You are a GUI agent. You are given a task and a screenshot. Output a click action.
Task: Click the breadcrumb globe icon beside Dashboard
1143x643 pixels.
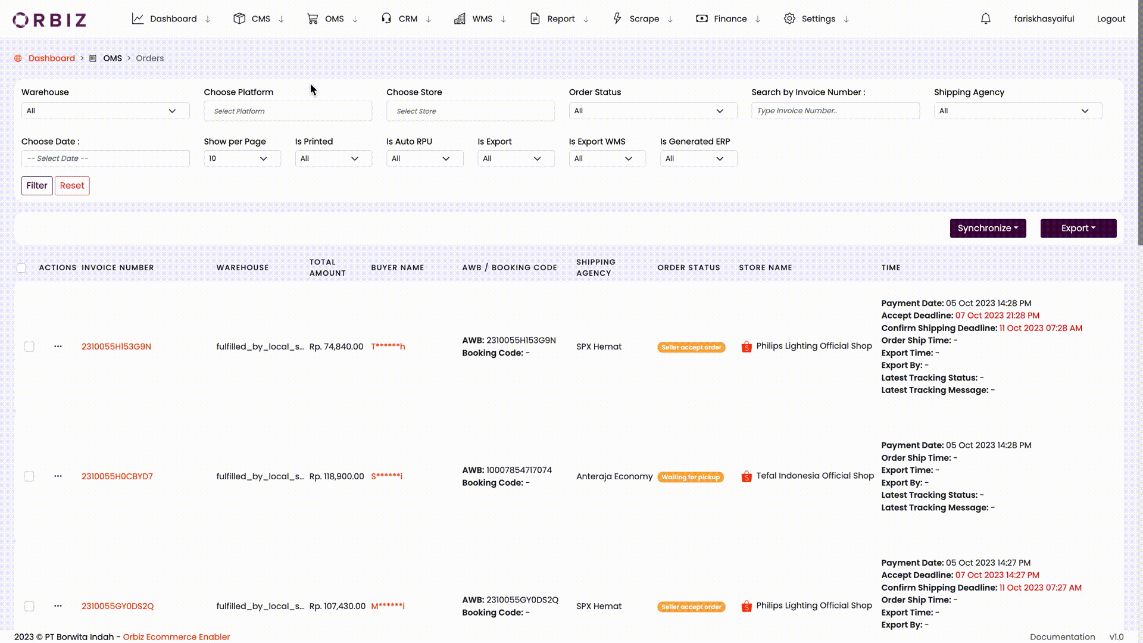pos(18,58)
